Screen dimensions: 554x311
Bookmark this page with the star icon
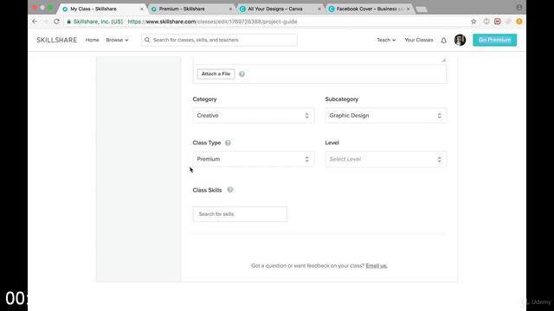(473, 22)
